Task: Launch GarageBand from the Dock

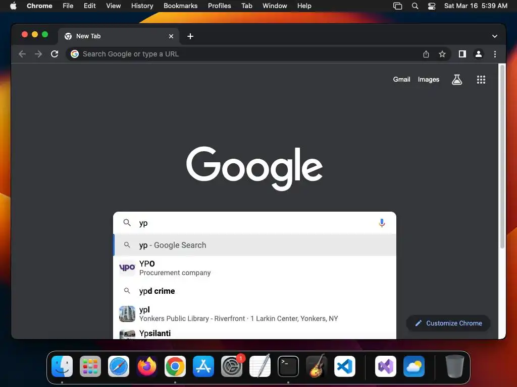Action: 317,366
